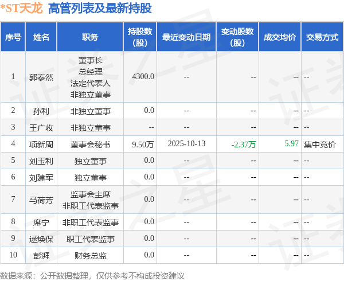Select the name 王广收 in row 3
This screenshot has height=281, width=344.
(x=41, y=128)
